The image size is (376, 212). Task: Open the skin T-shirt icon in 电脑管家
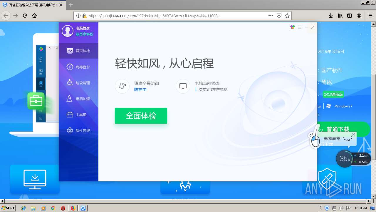pyautogui.click(x=292, y=27)
